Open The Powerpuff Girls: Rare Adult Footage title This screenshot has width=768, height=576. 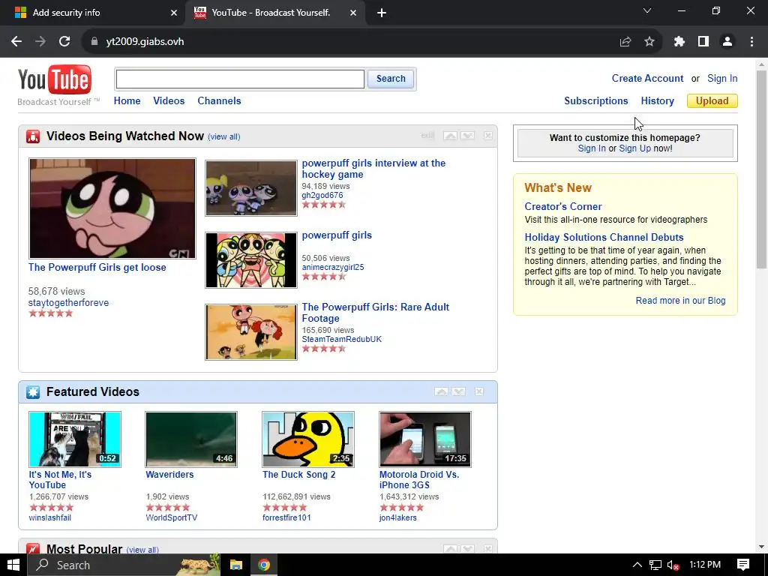coord(375,313)
